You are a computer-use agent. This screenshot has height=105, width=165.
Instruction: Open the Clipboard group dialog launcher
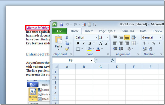71,54
